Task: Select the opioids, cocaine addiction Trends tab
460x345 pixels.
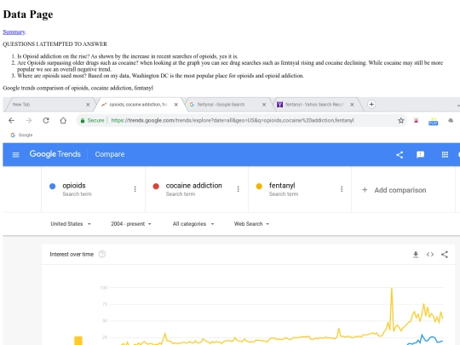Action: pos(138,105)
